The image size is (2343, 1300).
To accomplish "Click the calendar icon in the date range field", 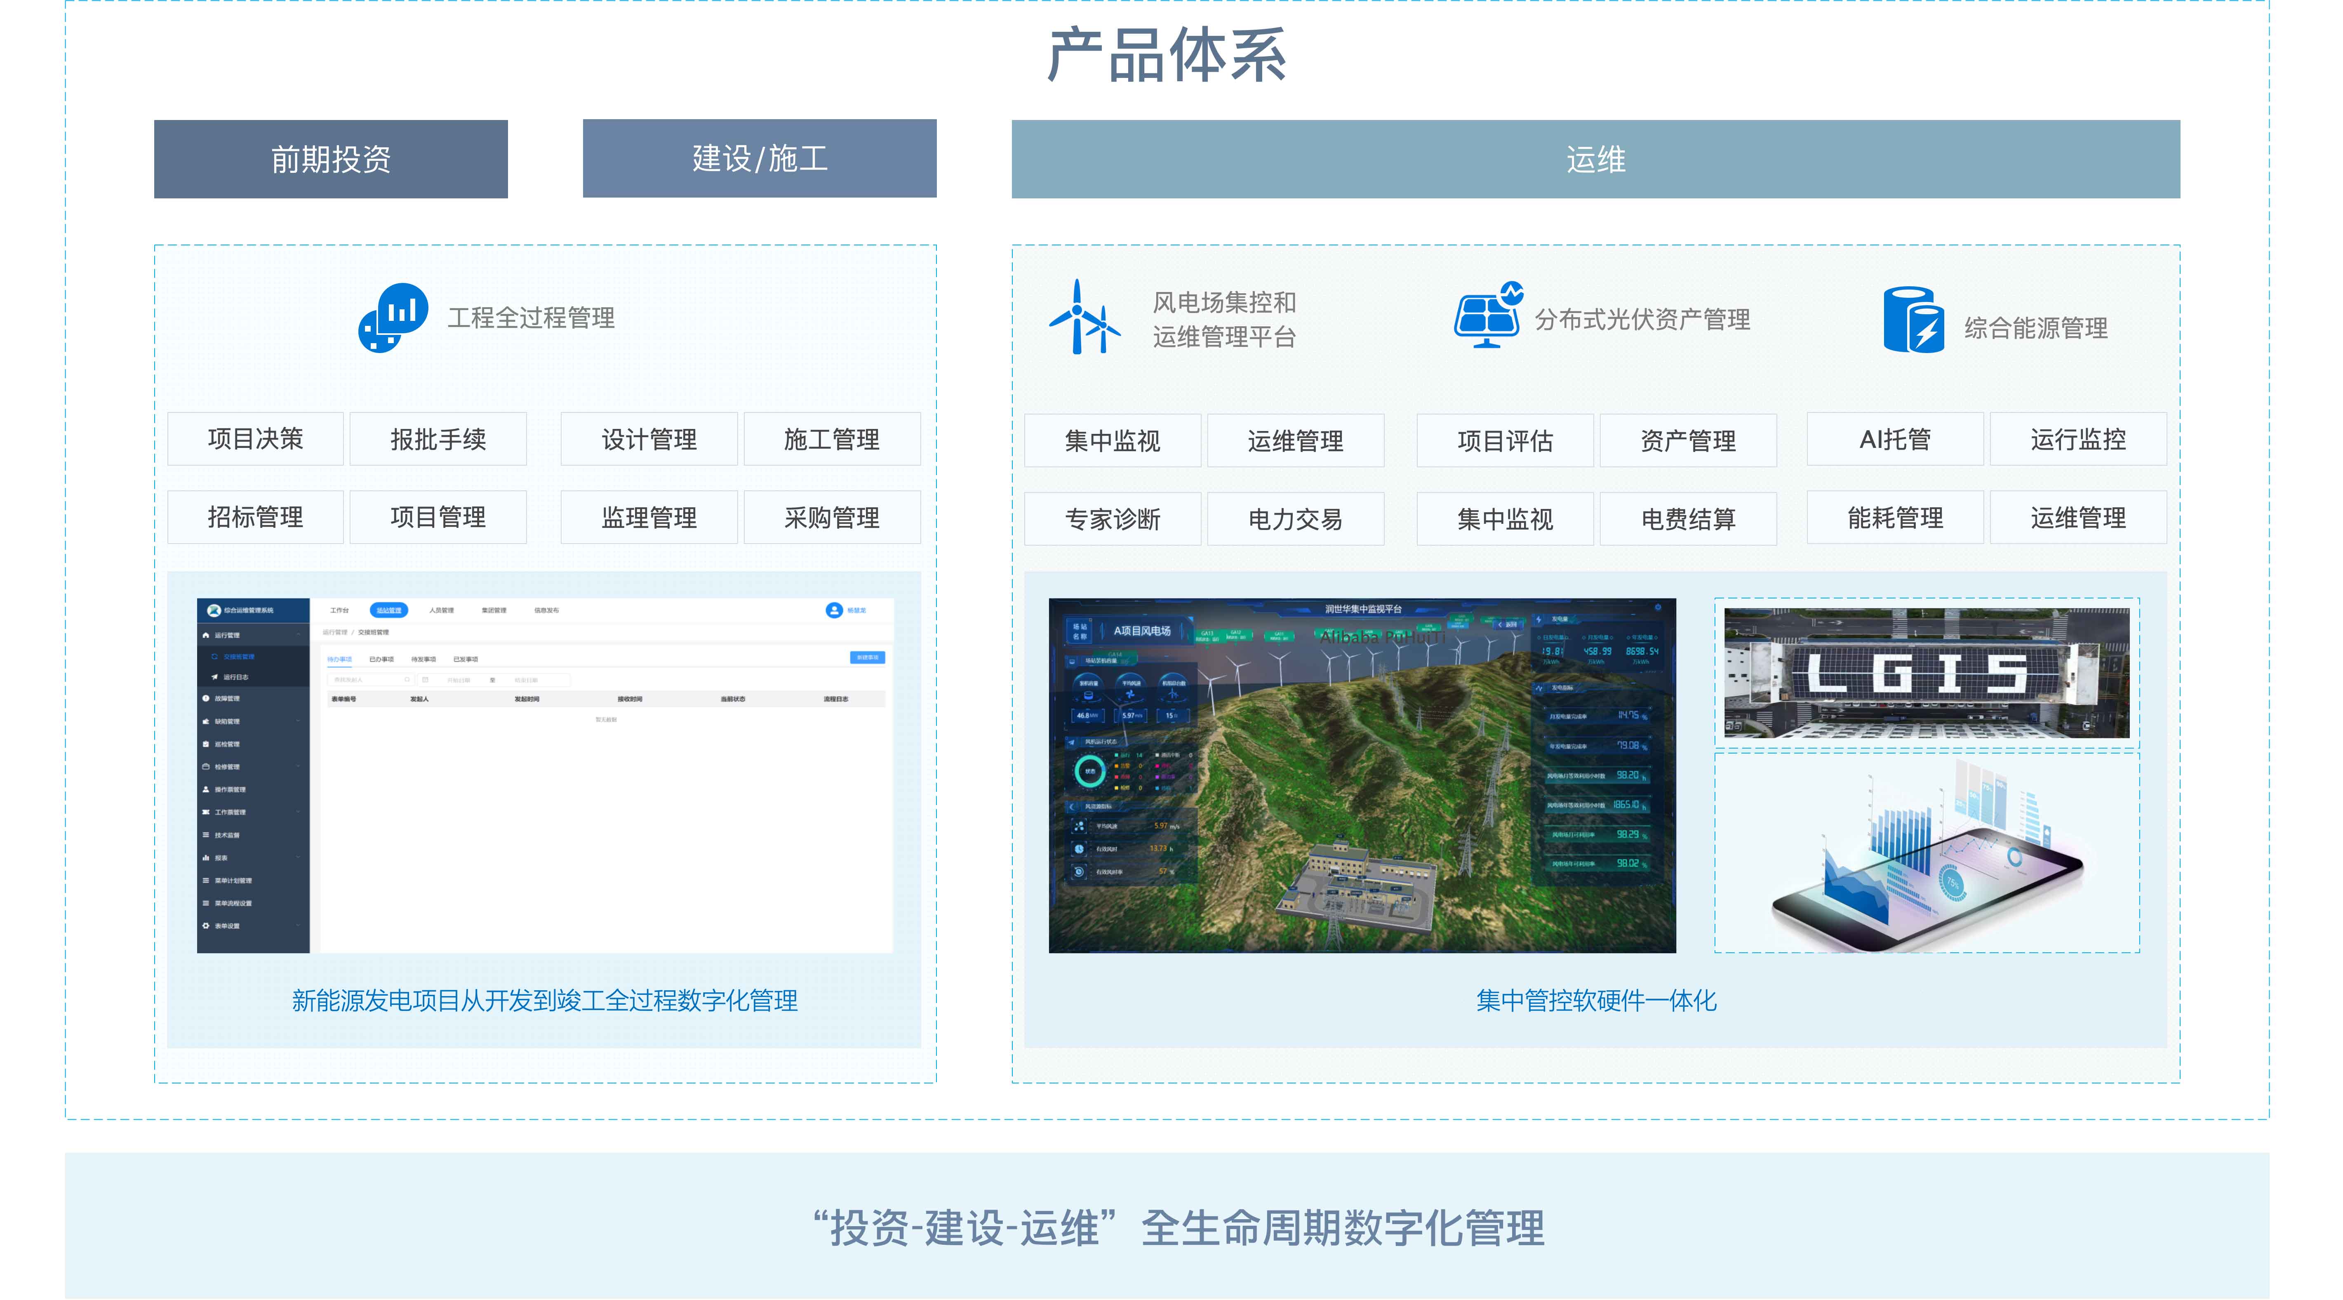I will click(425, 680).
